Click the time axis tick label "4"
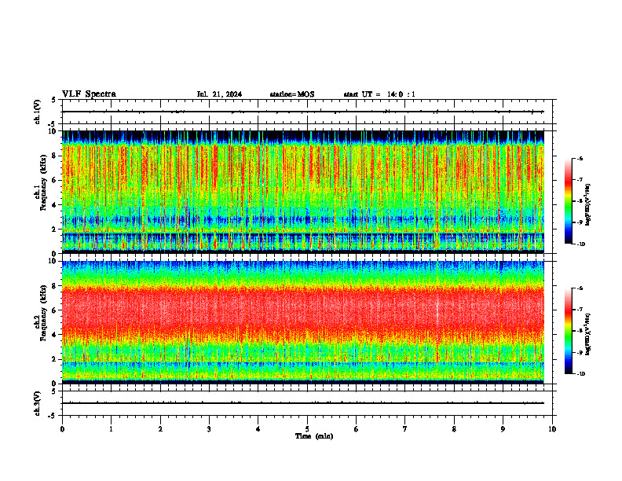 (x=258, y=429)
